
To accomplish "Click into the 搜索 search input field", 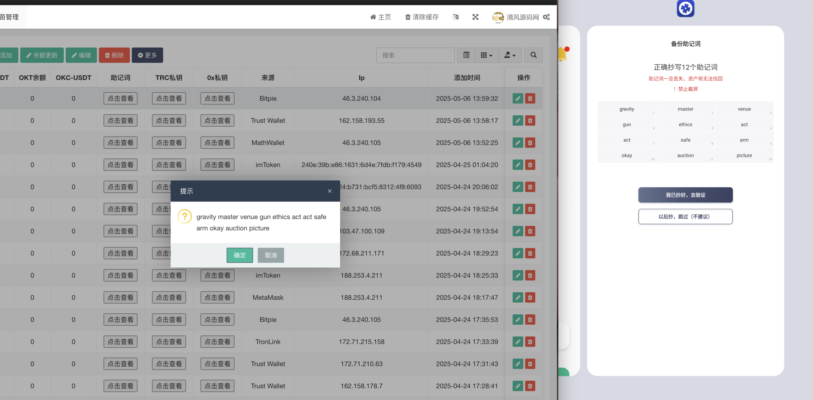I will [415, 55].
